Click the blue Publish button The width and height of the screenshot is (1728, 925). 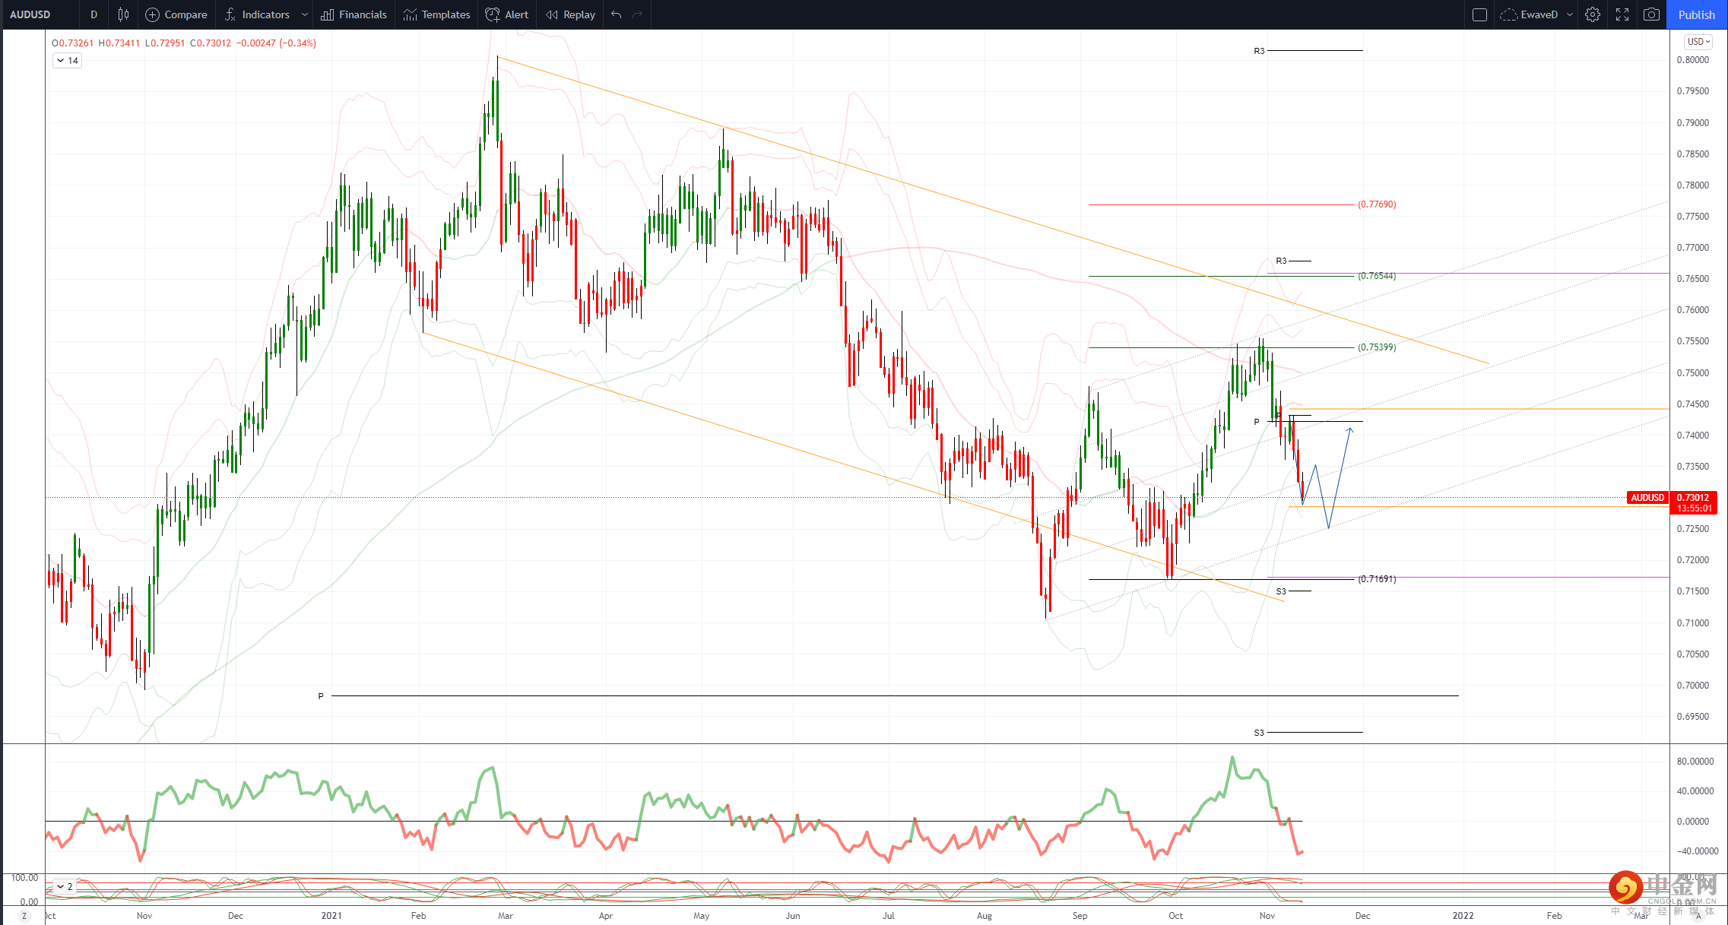[x=1696, y=14]
